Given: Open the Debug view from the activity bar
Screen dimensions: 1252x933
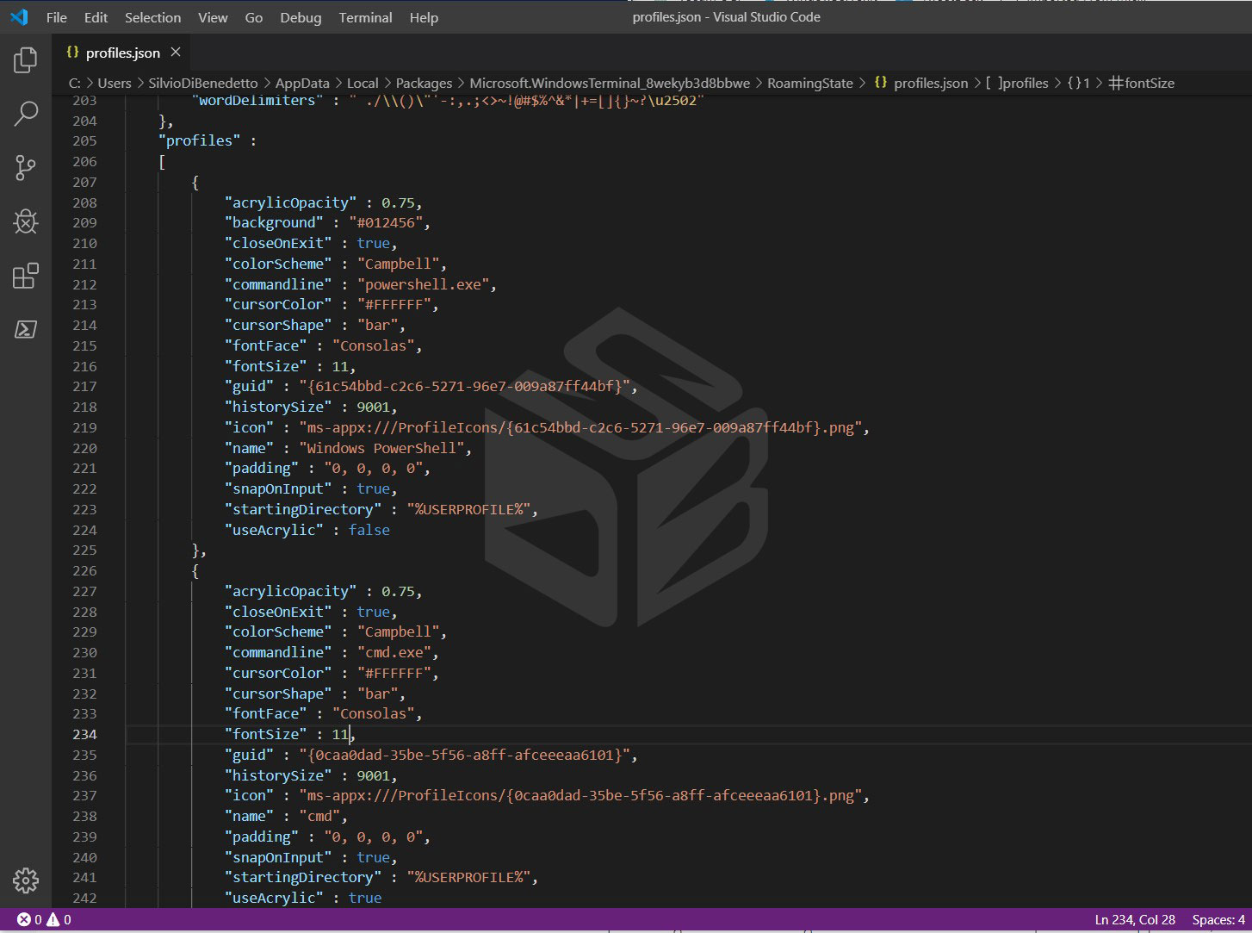Looking at the screenshot, I should coord(25,221).
